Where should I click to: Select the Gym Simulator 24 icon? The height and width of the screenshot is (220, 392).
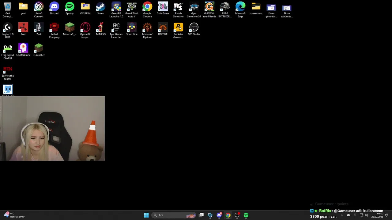(x=194, y=10)
